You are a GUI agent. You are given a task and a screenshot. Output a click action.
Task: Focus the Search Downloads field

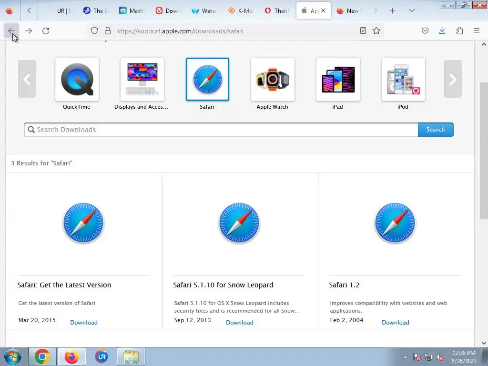click(x=221, y=130)
